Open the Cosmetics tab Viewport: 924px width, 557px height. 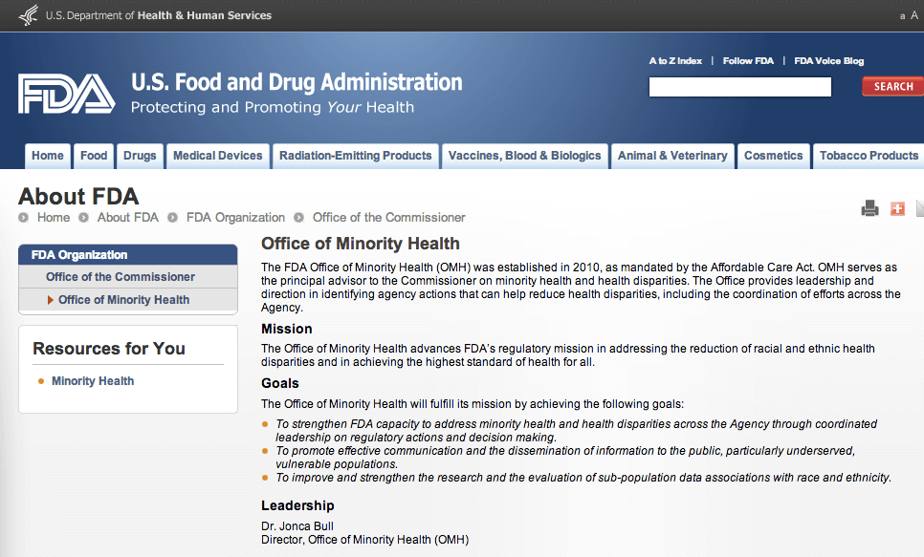click(x=773, y=156)
